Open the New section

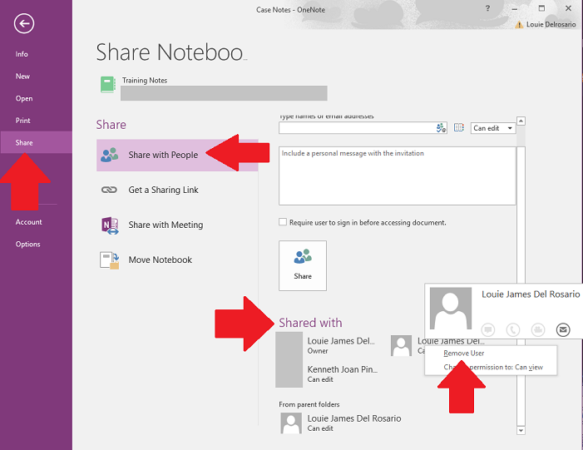[x=22, y=77]
